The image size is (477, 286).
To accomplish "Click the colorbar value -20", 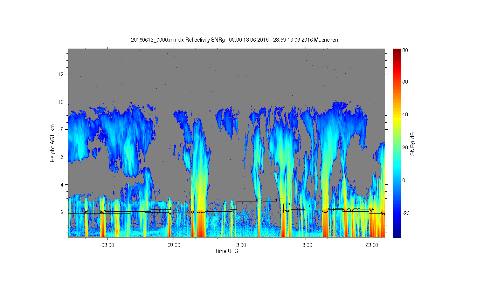I will (406, 213).
